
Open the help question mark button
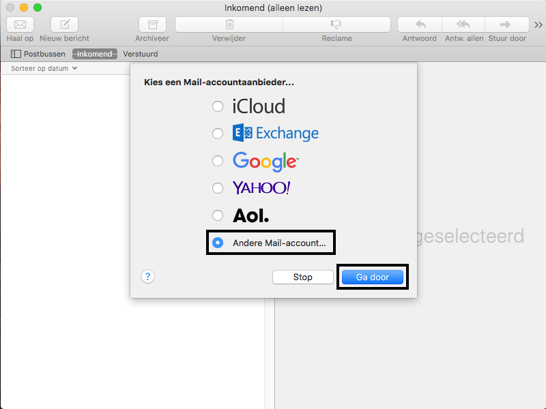148,277
